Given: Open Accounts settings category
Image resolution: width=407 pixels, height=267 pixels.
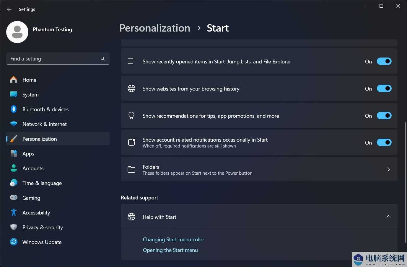Looking at the screenshot, I should point(58,168).
